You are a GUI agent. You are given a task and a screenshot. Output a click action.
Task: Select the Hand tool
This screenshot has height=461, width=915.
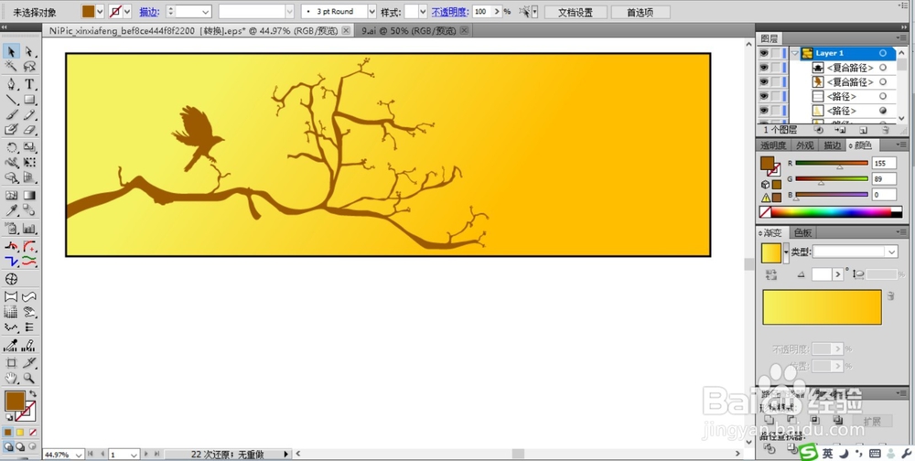pyautogui.click(x=11, y=378)
